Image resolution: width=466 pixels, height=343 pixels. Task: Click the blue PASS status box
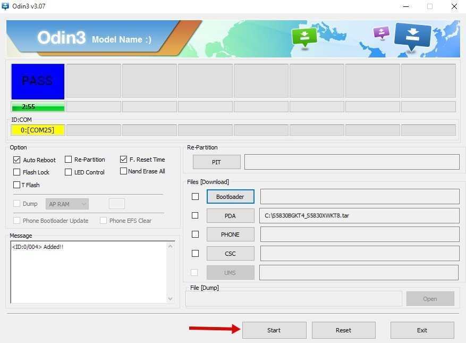[x=38, y=81]
